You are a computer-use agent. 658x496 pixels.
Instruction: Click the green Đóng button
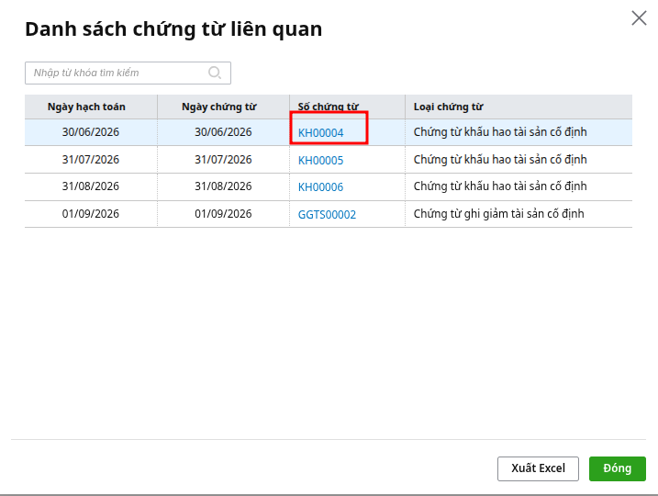tap(618, 468)
